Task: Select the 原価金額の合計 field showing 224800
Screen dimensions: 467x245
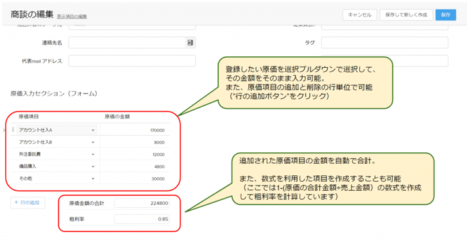Action: [x=142, y=203]
